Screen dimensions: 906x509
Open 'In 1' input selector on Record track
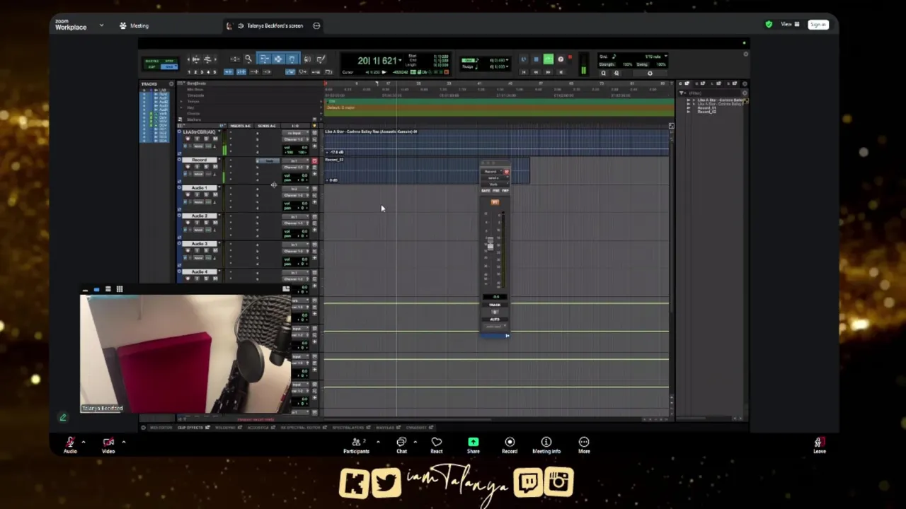point(295,161)
